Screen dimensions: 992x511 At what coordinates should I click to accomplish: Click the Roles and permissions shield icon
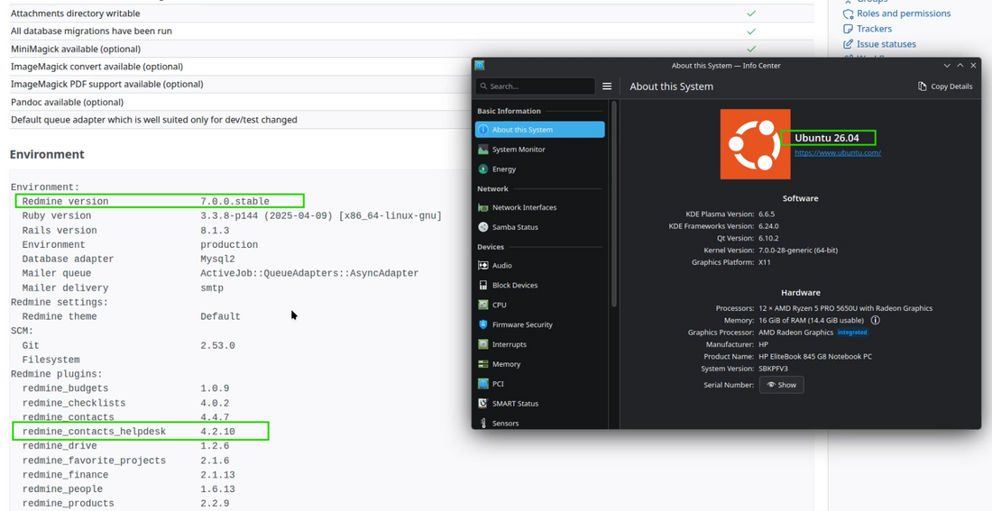[x=849, y=14]
